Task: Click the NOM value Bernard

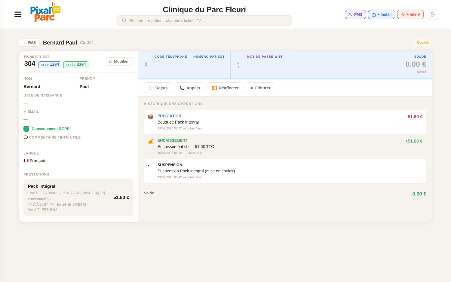Action: tap(32, 87)
